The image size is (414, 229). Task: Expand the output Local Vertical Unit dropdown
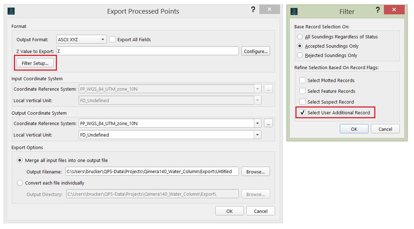click(257, 135)
